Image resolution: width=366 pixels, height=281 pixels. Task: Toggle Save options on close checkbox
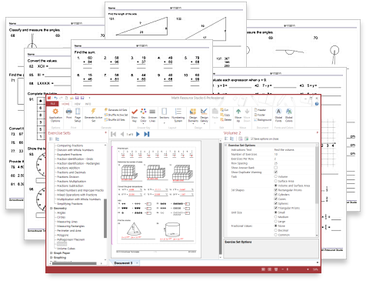252,139
